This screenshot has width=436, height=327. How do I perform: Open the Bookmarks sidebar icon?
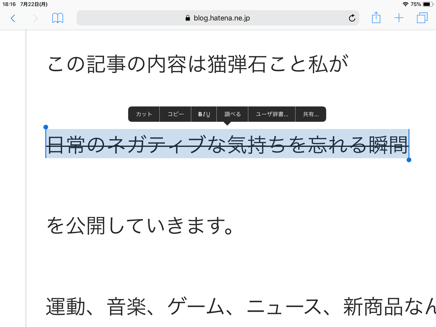coord(58,18)
